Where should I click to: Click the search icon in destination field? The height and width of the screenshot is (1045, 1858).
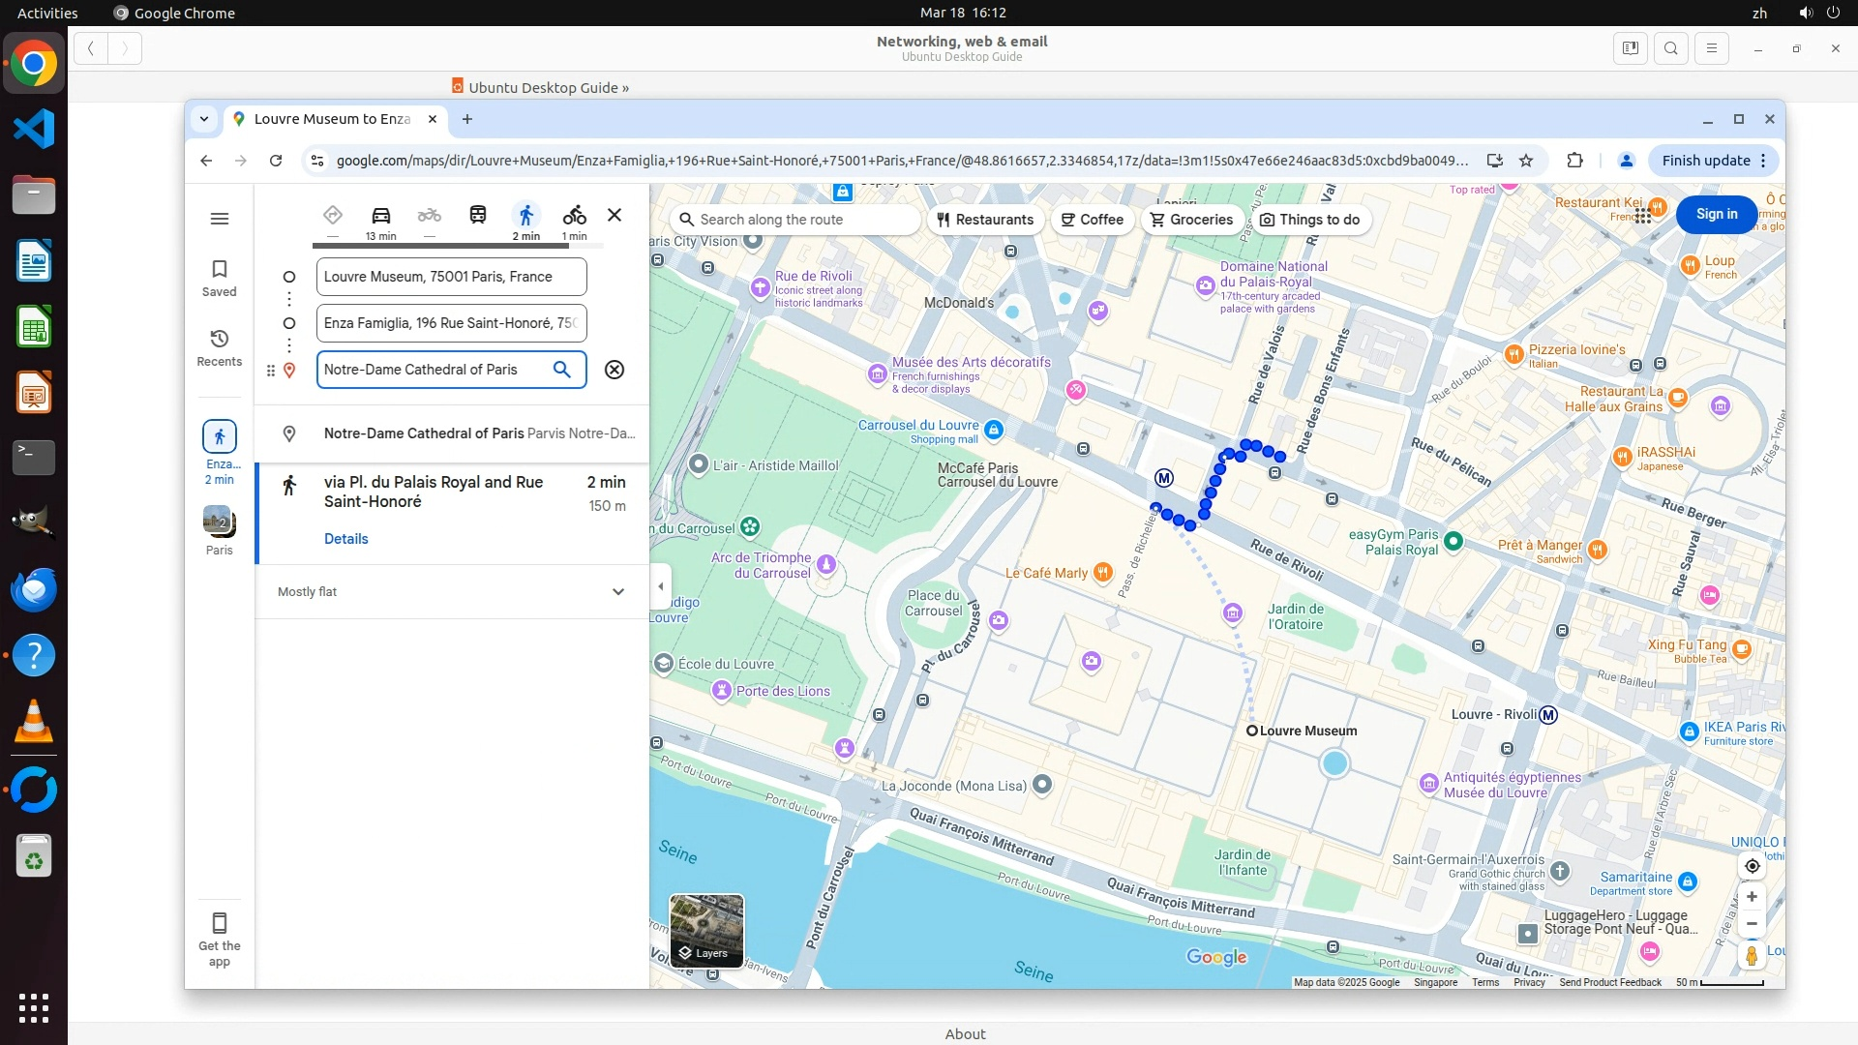562,370
